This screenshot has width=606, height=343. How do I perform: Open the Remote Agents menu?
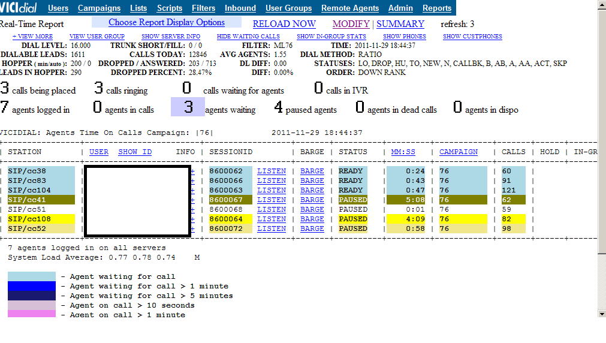coord(350,8)
